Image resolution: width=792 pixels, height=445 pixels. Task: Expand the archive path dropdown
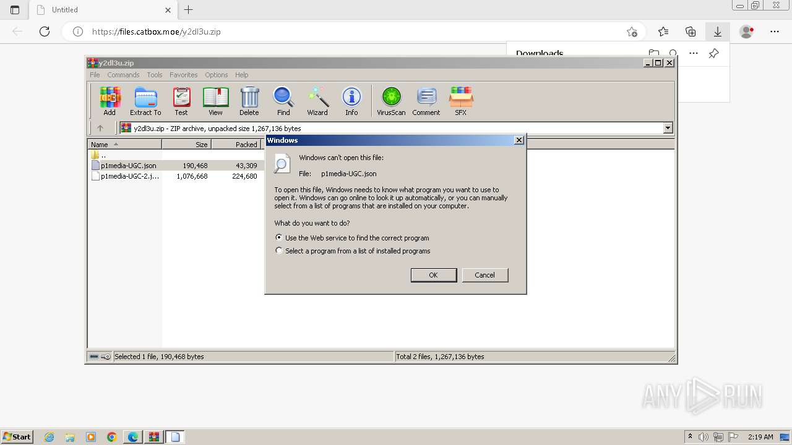668,128
